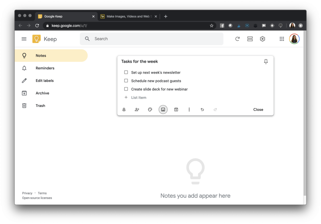
Task: Mark Schedule new podcast guests complete
Action: [x=126, y=81]
